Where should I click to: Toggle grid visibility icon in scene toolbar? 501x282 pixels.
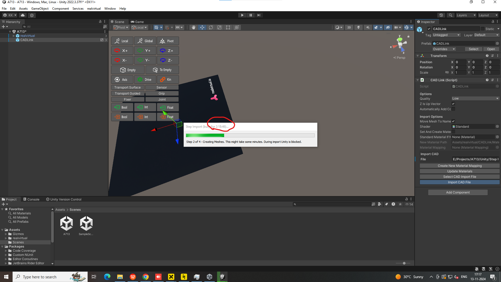(156, 27)
